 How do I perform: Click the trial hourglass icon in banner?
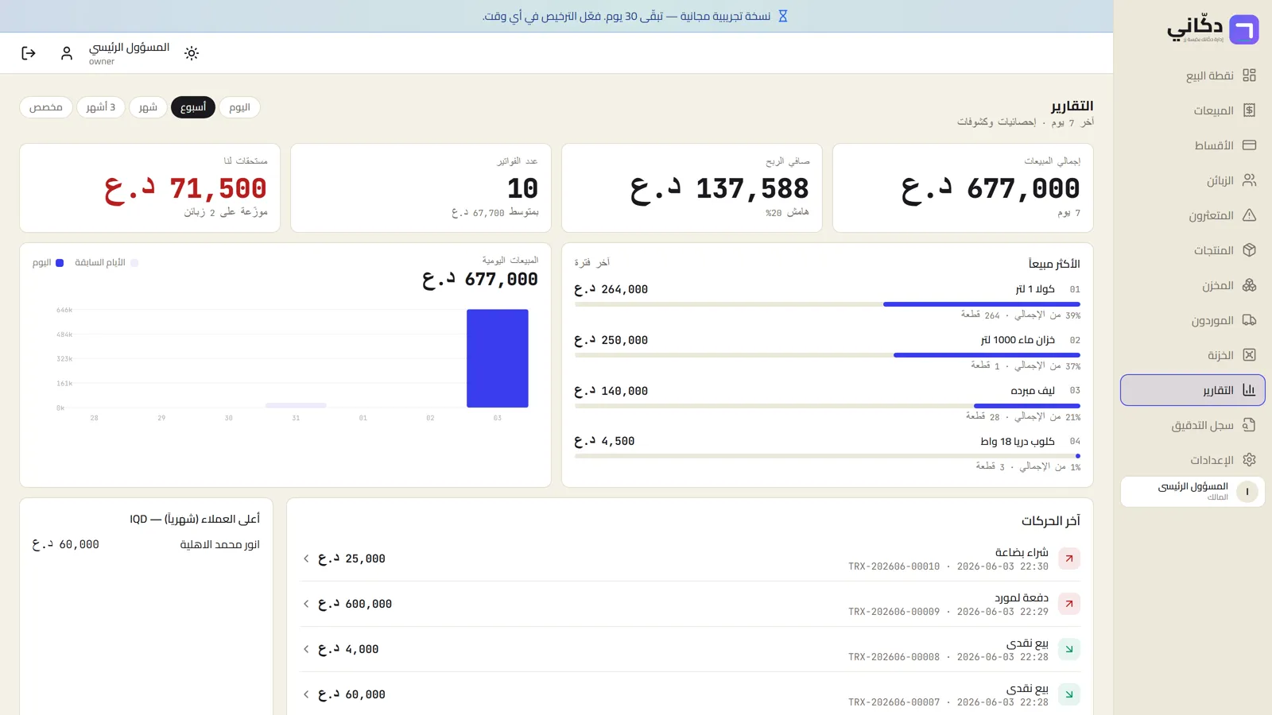pos(782,16)
